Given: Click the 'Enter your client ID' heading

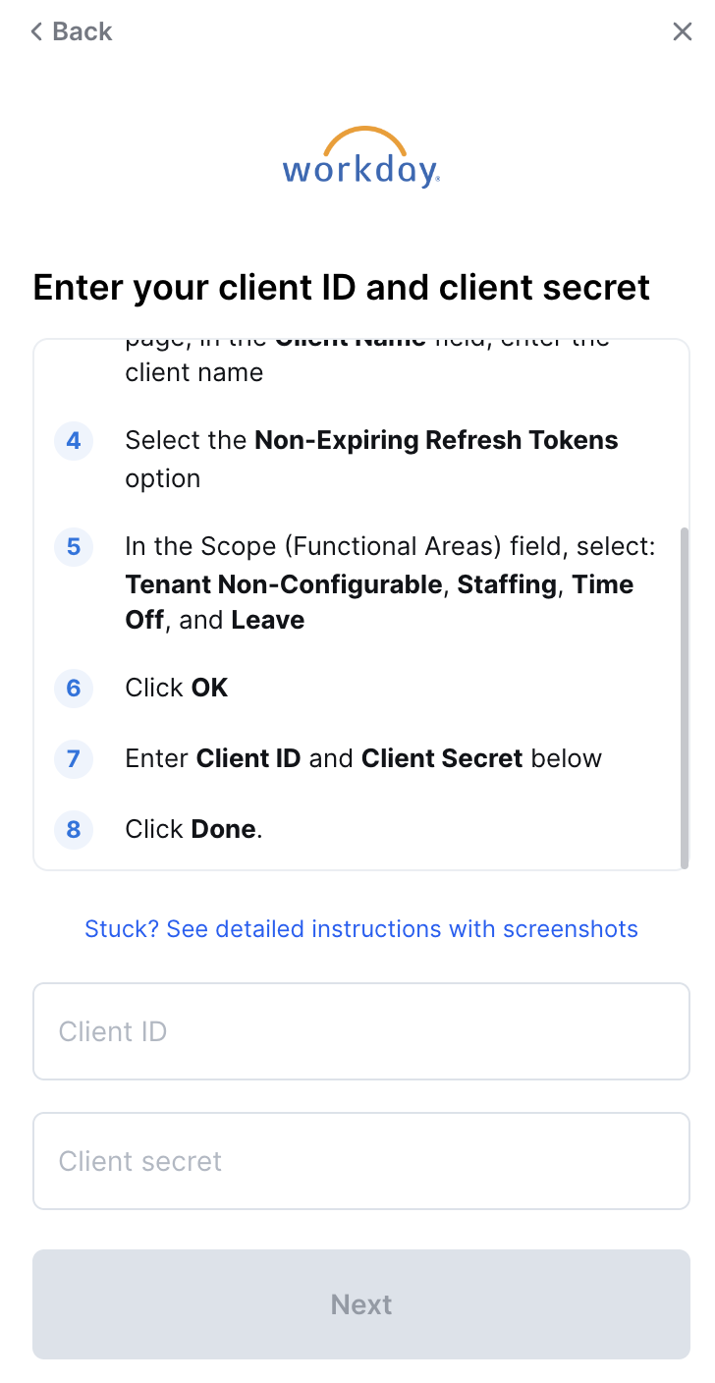Looking at the screenshot, I should pos(342,288).
